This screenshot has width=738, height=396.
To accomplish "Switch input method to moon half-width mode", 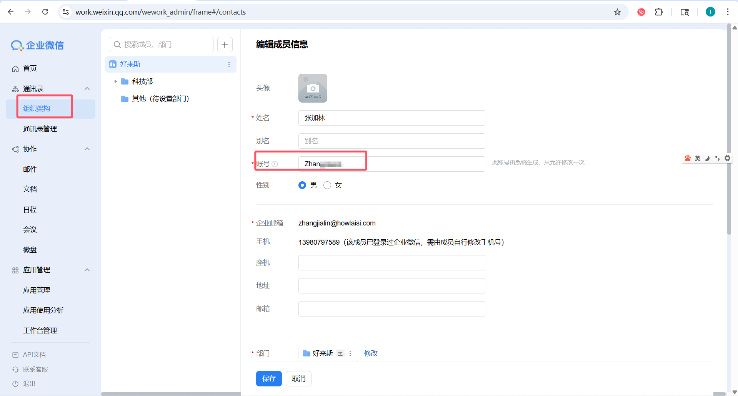I will pyautogui.click(x=708, y=158).
